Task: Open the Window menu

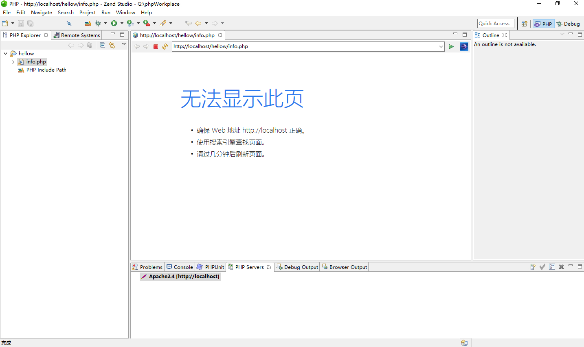Action: [x=125, y=13]
